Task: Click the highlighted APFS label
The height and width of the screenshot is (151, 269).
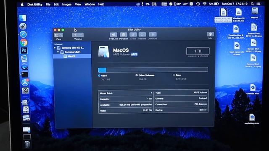Action: [134, 55]
